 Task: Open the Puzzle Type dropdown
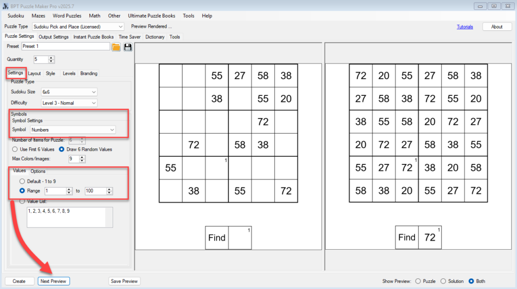[78, 26]
